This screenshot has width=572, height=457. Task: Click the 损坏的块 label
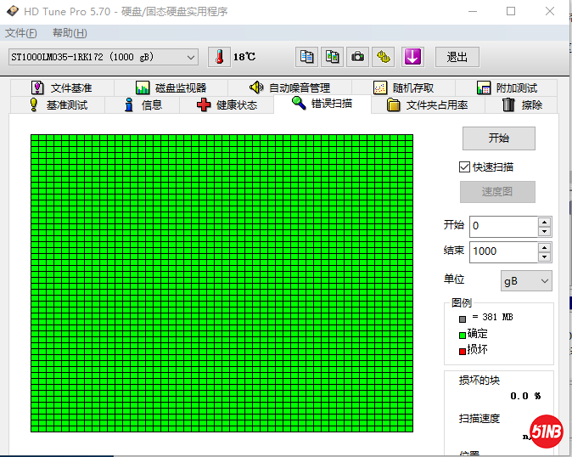pyautogui.click(x=479, y=381)
